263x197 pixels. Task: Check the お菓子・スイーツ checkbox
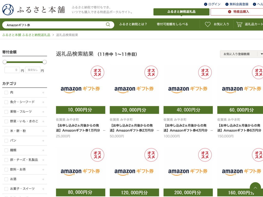pyautogui.click(x=6, y=189)
